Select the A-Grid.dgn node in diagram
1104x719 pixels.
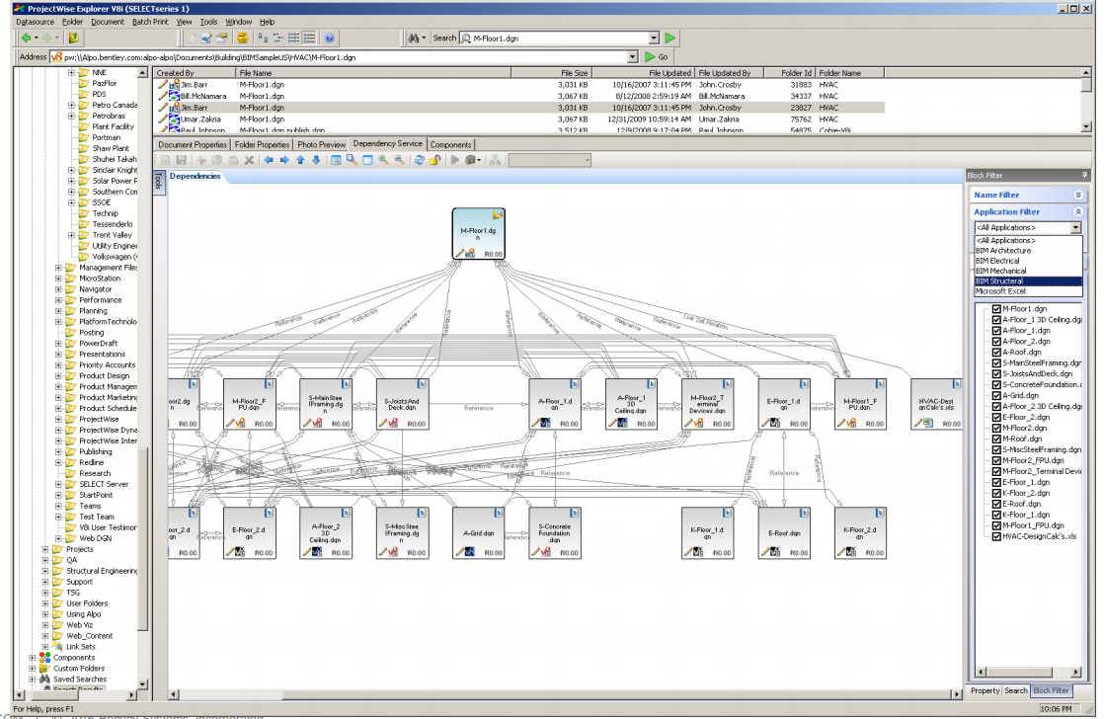tap(479, 533)
